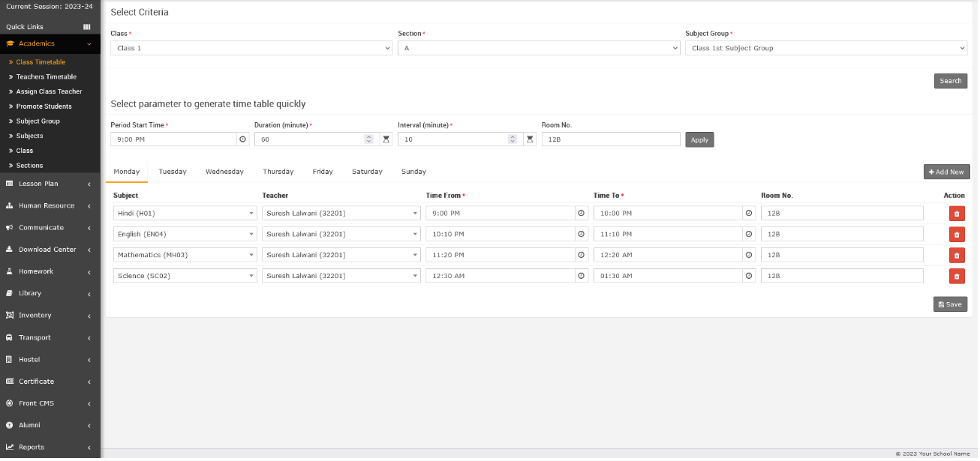980x461 pixels.
Task: Click clock icon in Mathematics row Time To
Action: click(x=748, y=256)
